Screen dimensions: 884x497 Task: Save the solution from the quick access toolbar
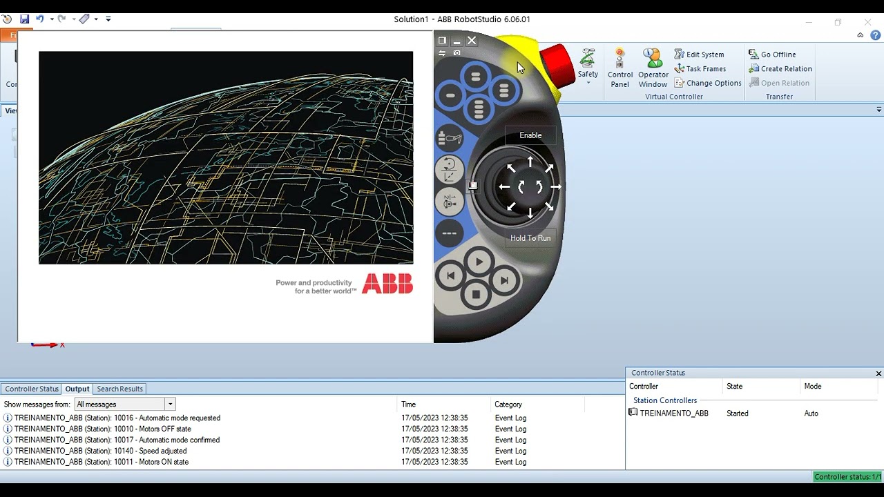tap(24, 19)
